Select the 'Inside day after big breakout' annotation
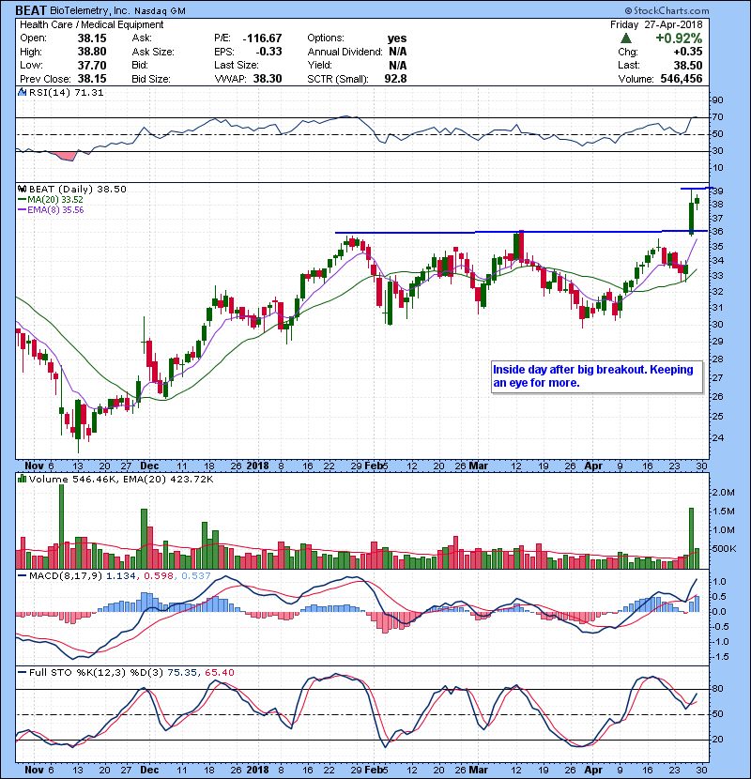The height and width of the screenshot is (779, 751). click(596, 375)
